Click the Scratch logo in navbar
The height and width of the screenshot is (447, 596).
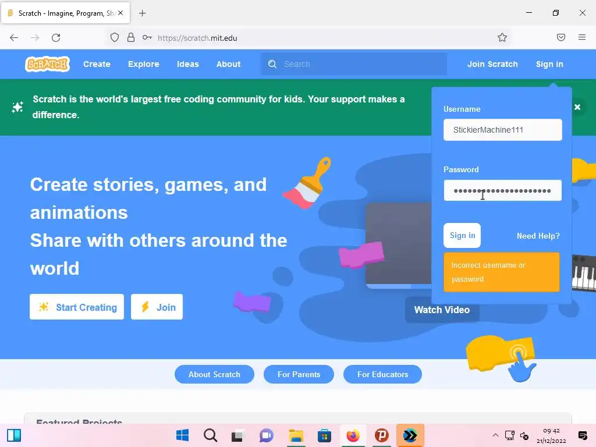point(48,64)
